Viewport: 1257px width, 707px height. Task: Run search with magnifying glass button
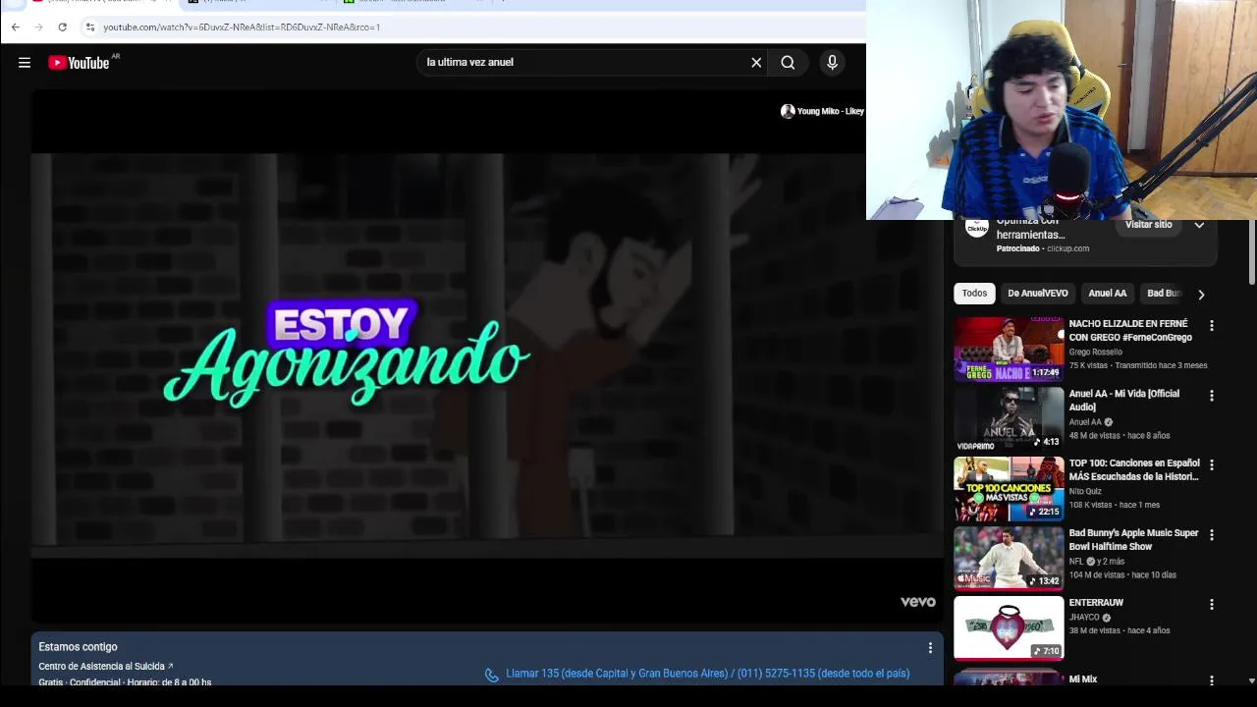[788, 63]
